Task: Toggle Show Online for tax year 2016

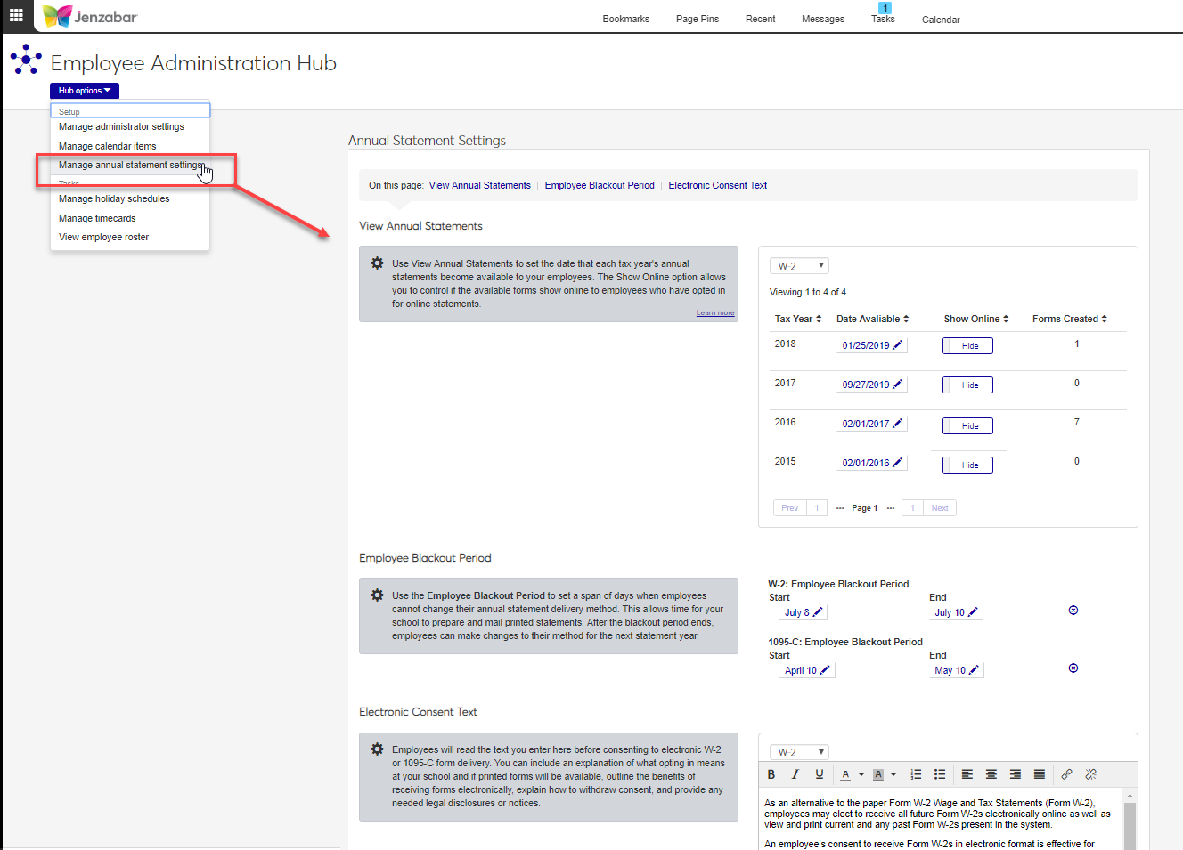Action: point(967,426)
